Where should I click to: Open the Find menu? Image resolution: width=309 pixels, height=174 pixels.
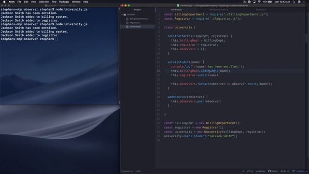click(54, 2)
